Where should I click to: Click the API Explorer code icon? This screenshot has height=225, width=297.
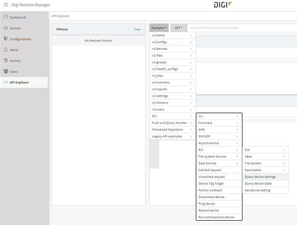pyautogui.click(x=6, y=82)
